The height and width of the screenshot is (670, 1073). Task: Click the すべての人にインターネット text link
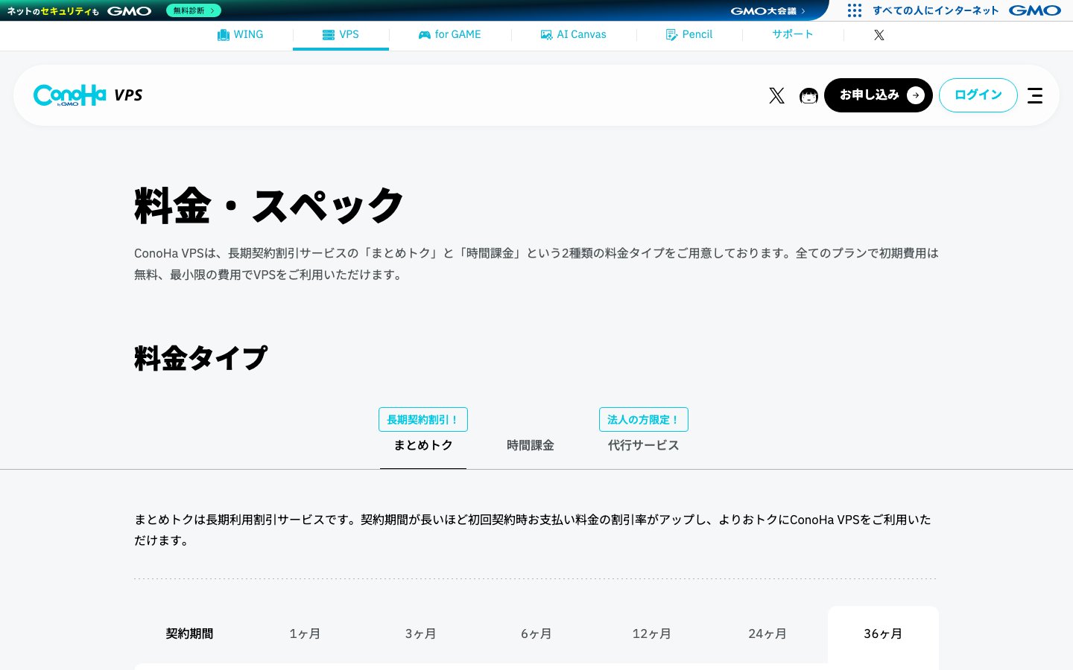click(x=935, y=10)
